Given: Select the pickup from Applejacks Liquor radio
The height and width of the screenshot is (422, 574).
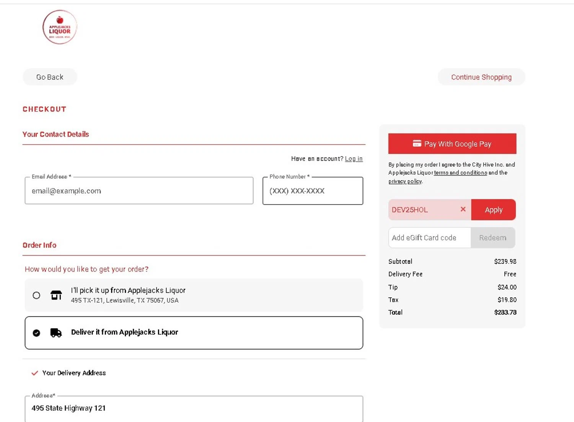Looking at the screenshot, I should tap(36, 295).
